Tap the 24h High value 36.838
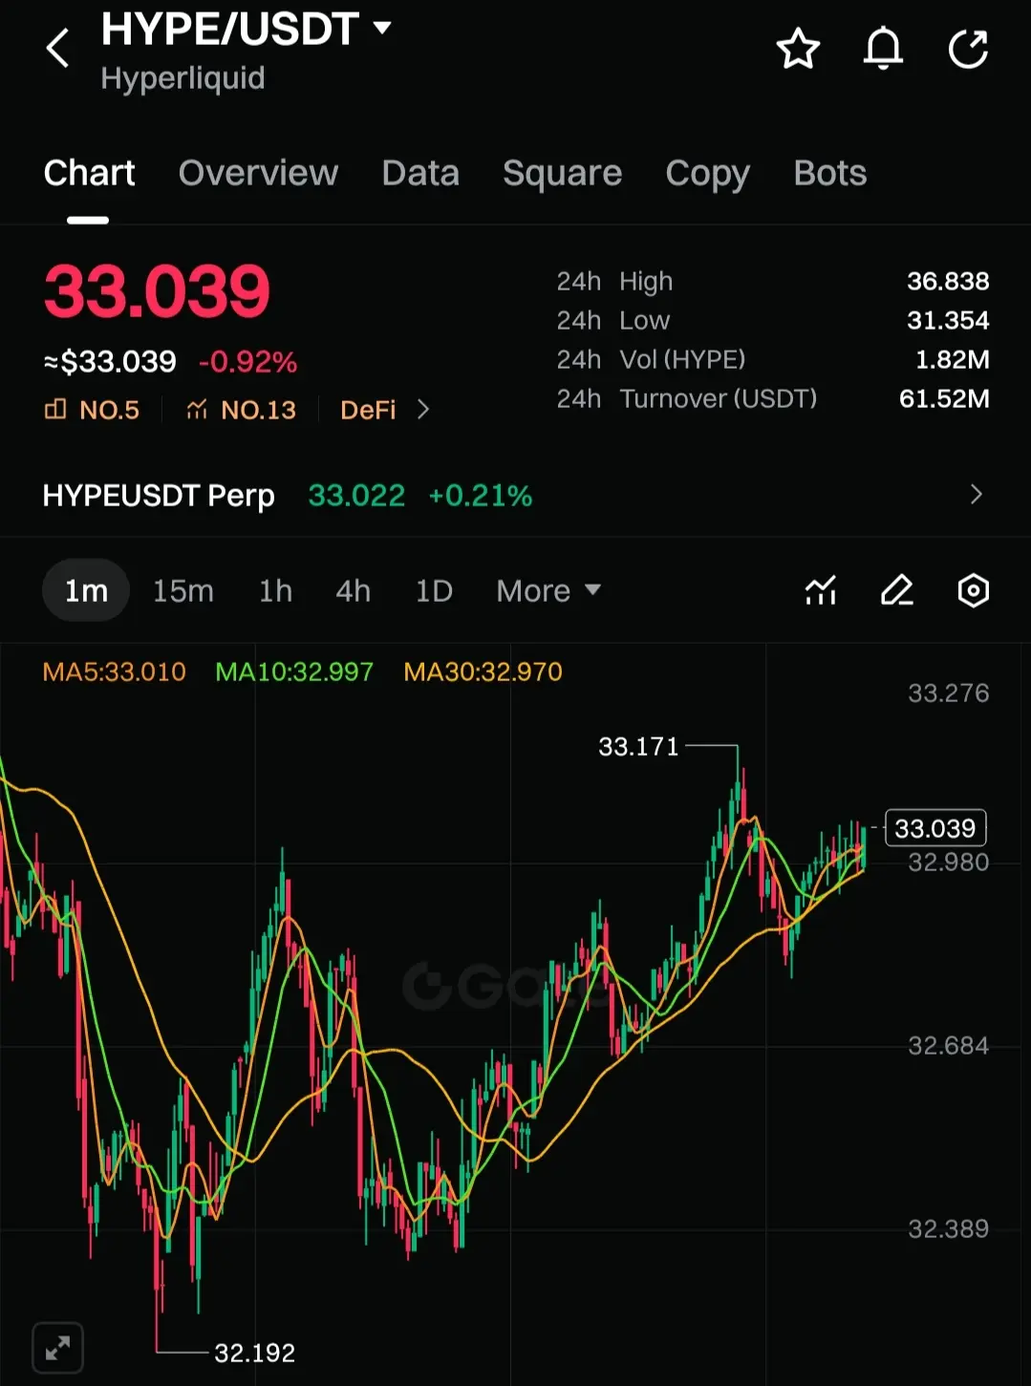The width and height of the screenshot is (1031, 1386). [948, 281]
